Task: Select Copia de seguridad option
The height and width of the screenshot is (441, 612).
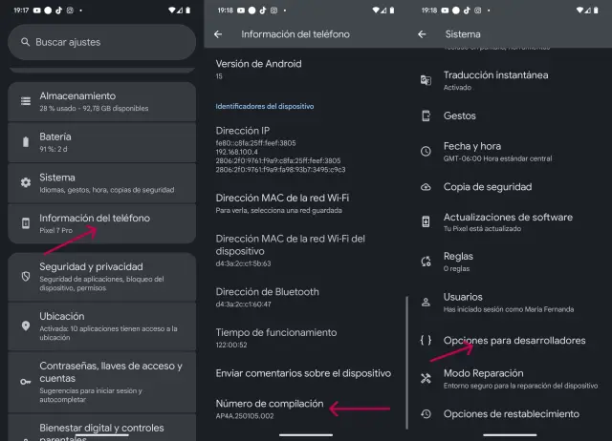Action: pyautogui.click(x=487, y=187)
